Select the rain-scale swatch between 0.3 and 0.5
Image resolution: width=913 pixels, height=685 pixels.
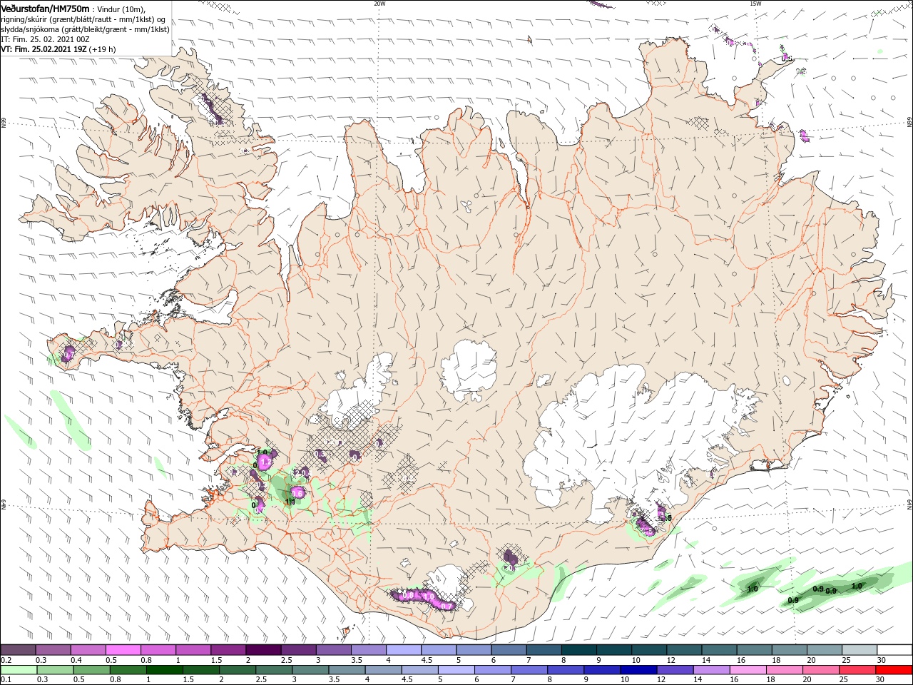[x=55, y=670]
